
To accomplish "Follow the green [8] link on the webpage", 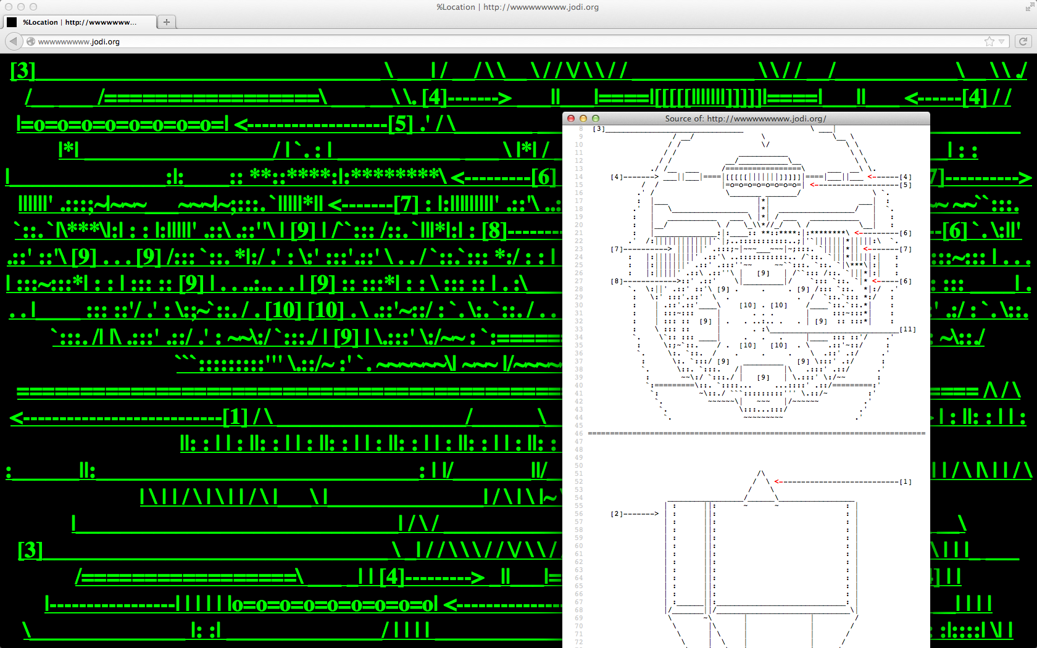I will (x=494, y=231).
